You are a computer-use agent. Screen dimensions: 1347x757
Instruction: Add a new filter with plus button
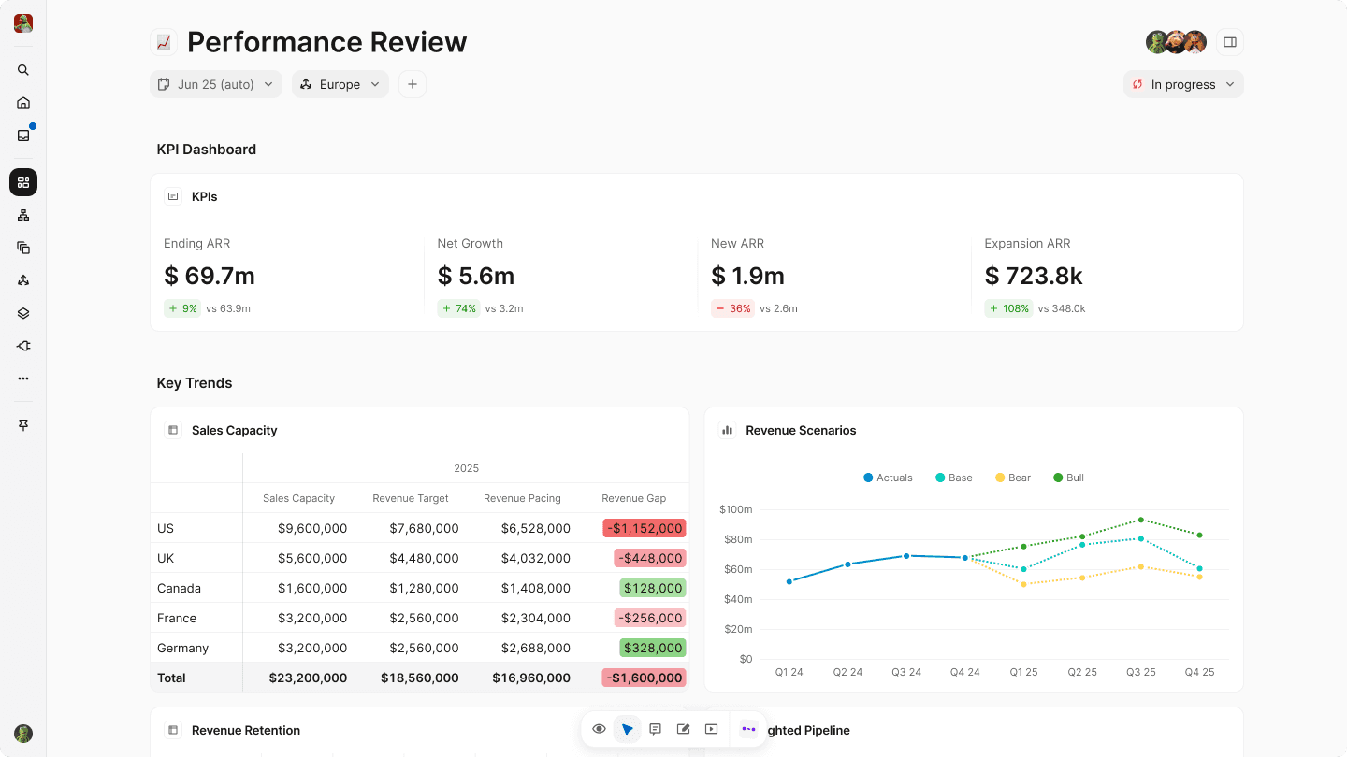coord(413,84)
